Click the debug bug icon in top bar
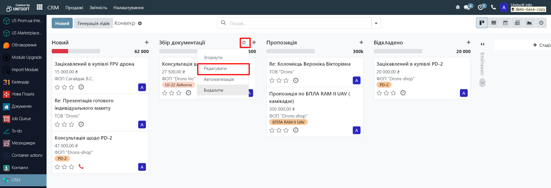The height and width of the screenshot is (188, 551). pos(458,7)
